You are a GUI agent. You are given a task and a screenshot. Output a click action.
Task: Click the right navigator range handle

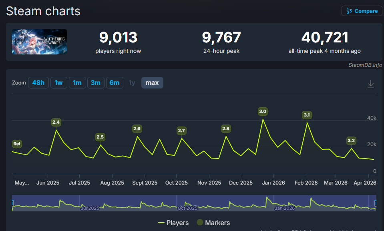pyautogui.click(x=376, y=203)
